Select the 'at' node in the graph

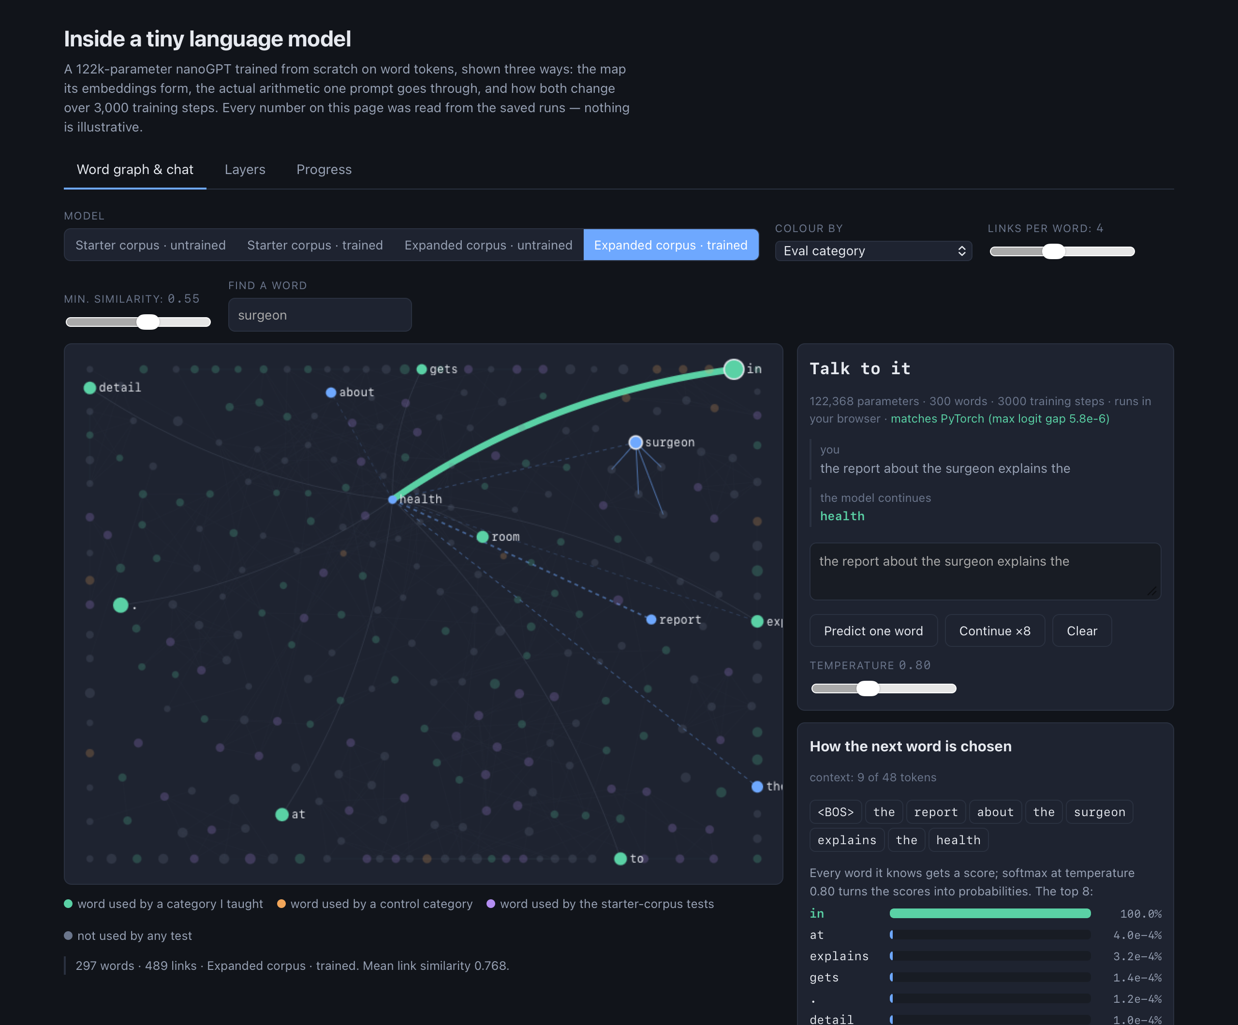point(282,815)
